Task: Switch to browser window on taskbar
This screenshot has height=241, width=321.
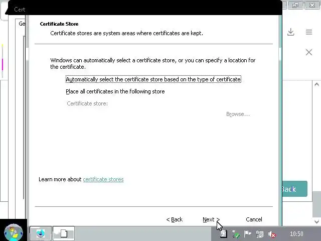Action: tap(41, 233)
